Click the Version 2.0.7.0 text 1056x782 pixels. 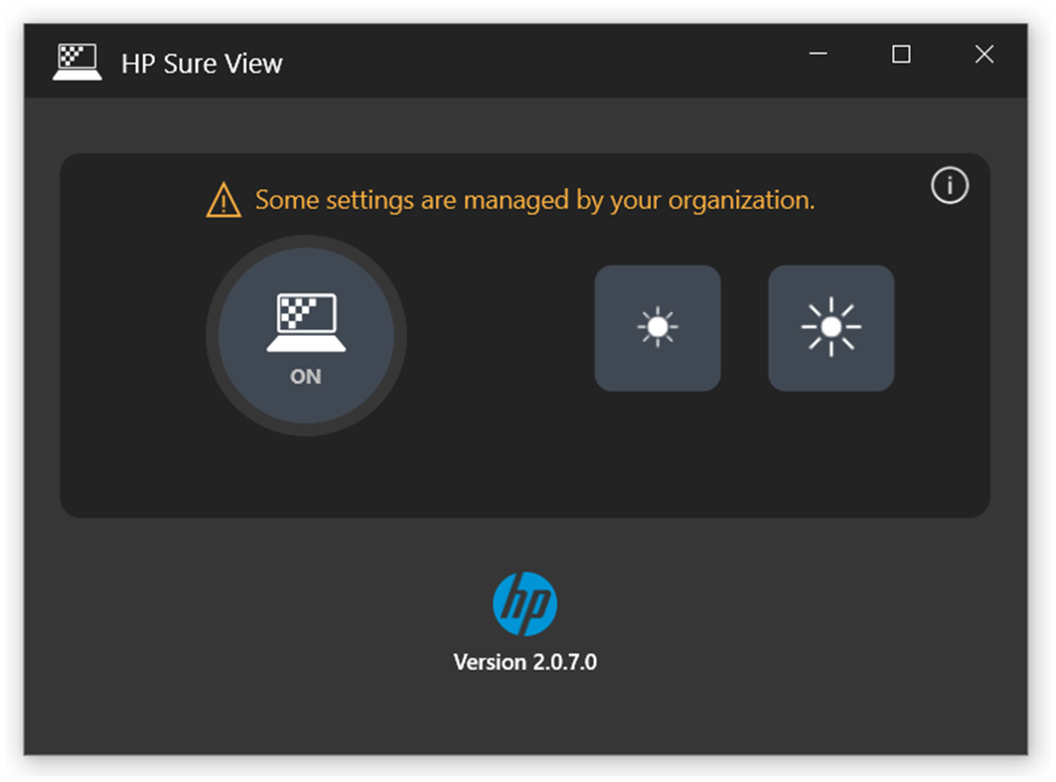527,662
